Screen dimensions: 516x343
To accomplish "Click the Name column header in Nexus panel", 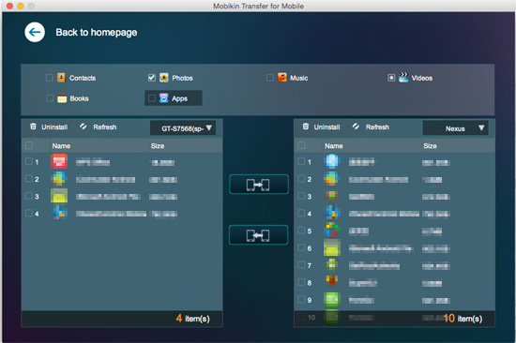I will click(334, 146).
